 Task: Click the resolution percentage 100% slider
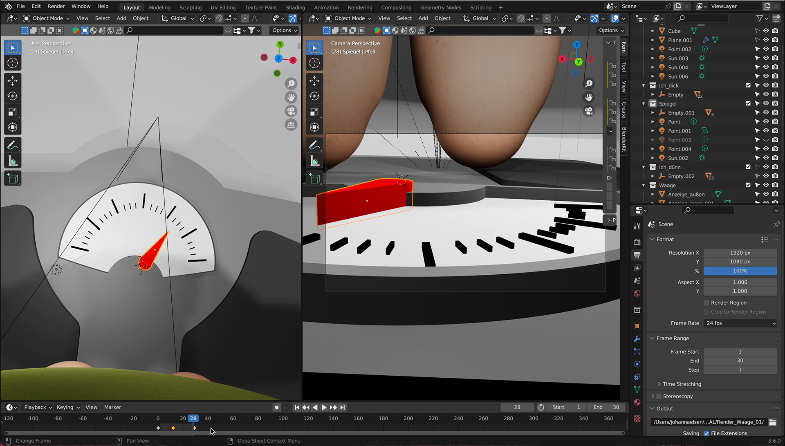click(x=740, y=271)
